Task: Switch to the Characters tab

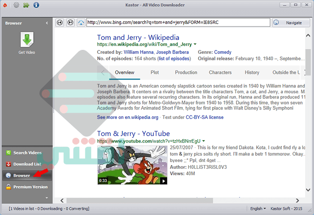Action: [x=220, y=72]
